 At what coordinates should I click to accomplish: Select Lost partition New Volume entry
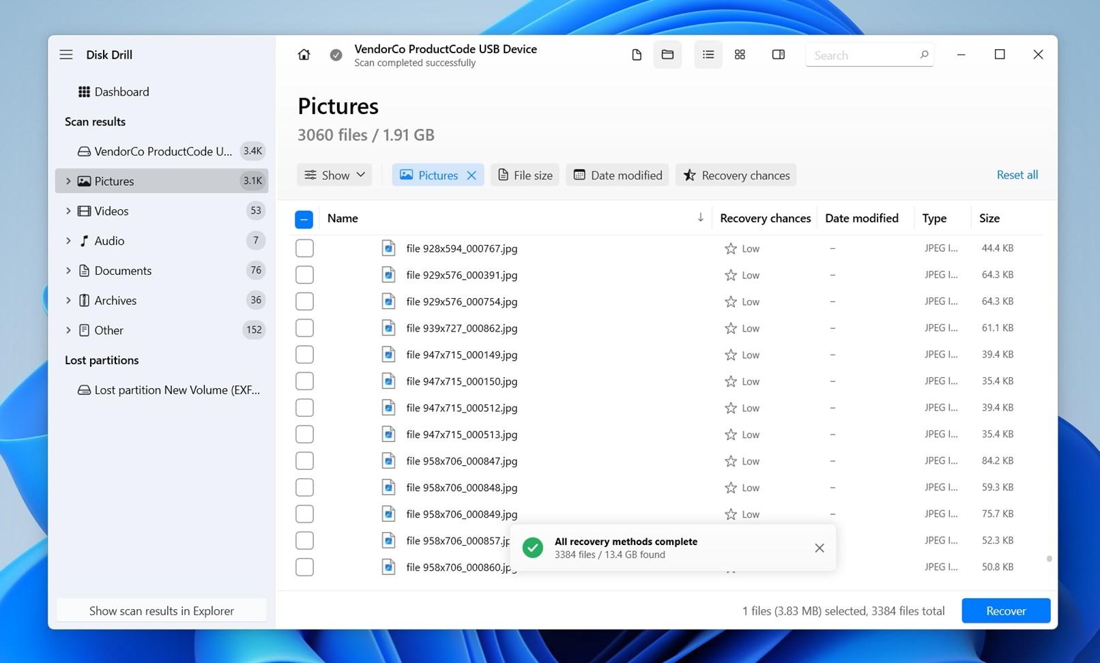coord(162,390)
